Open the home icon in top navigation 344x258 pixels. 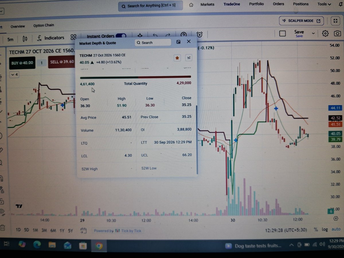(191, 5)
